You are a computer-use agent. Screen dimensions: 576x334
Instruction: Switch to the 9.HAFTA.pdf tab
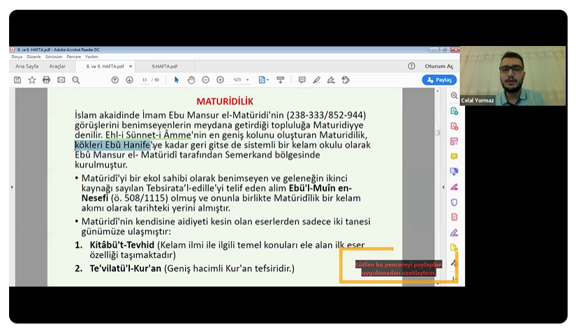tap(165, 66)
